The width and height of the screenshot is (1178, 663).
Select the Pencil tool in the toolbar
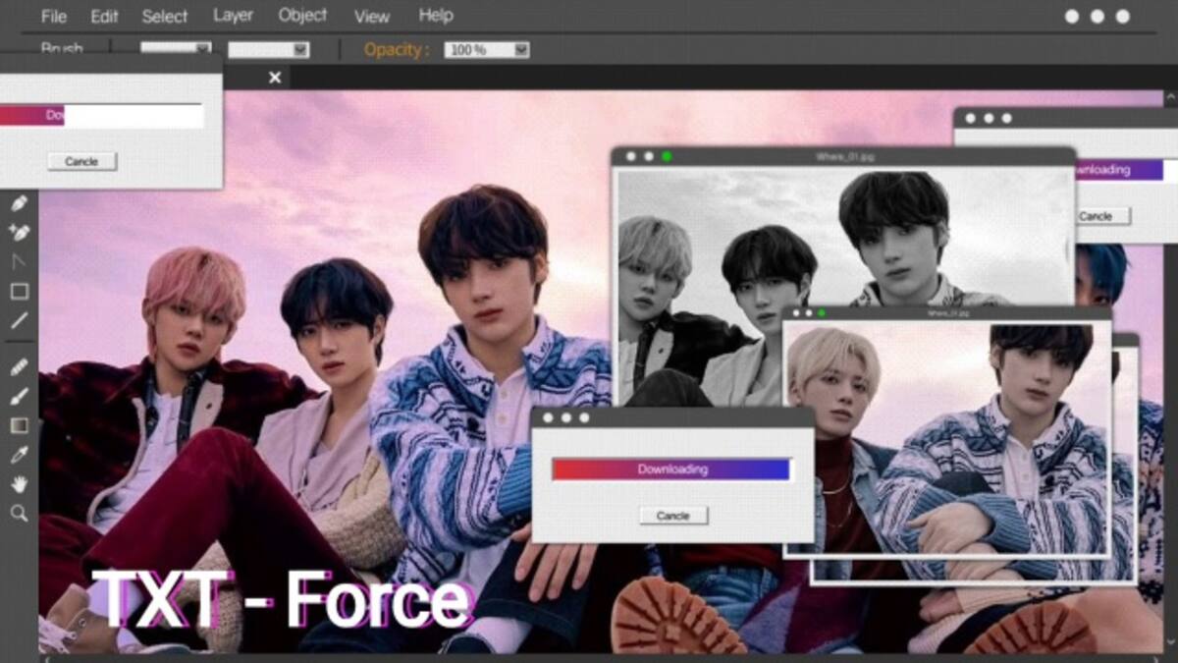point(19,203)
